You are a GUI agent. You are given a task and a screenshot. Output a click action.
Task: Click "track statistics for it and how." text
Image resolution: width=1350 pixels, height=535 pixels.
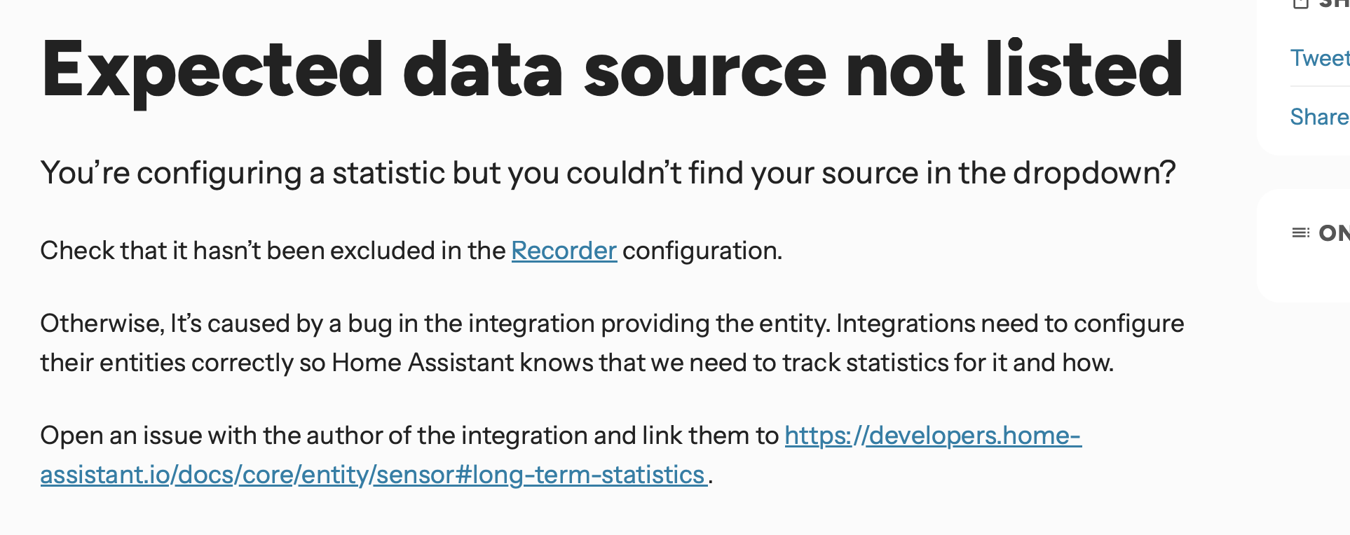pos(948,363)
